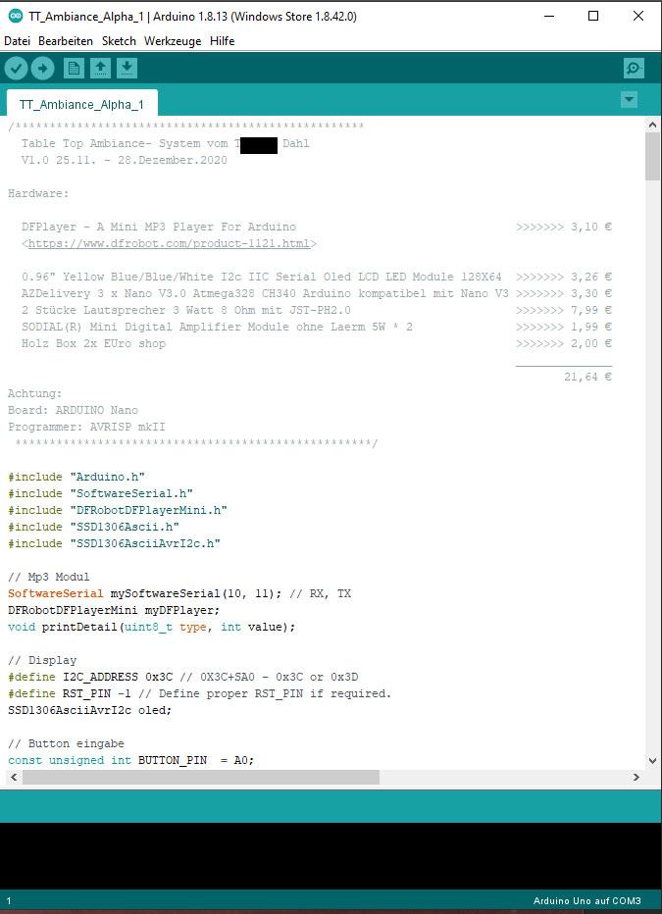Open the Bearbeiten menu
662x914 pixels.
point(66,41)
